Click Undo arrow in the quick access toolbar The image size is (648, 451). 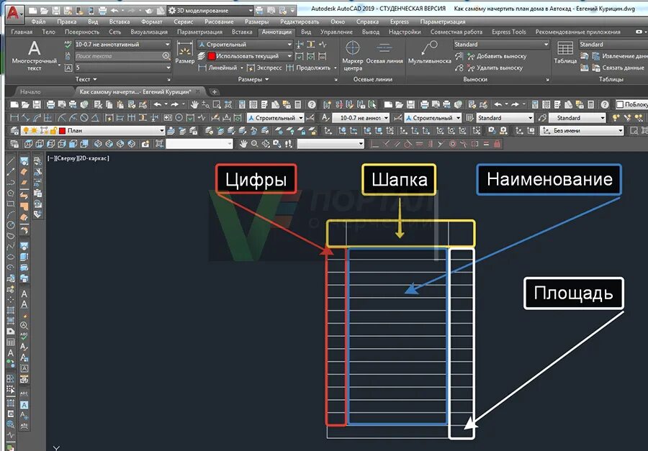(x=114, y=11)
